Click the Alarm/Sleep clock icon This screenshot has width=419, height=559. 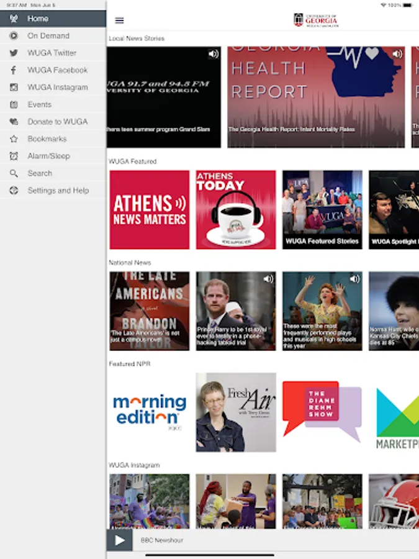14,156
